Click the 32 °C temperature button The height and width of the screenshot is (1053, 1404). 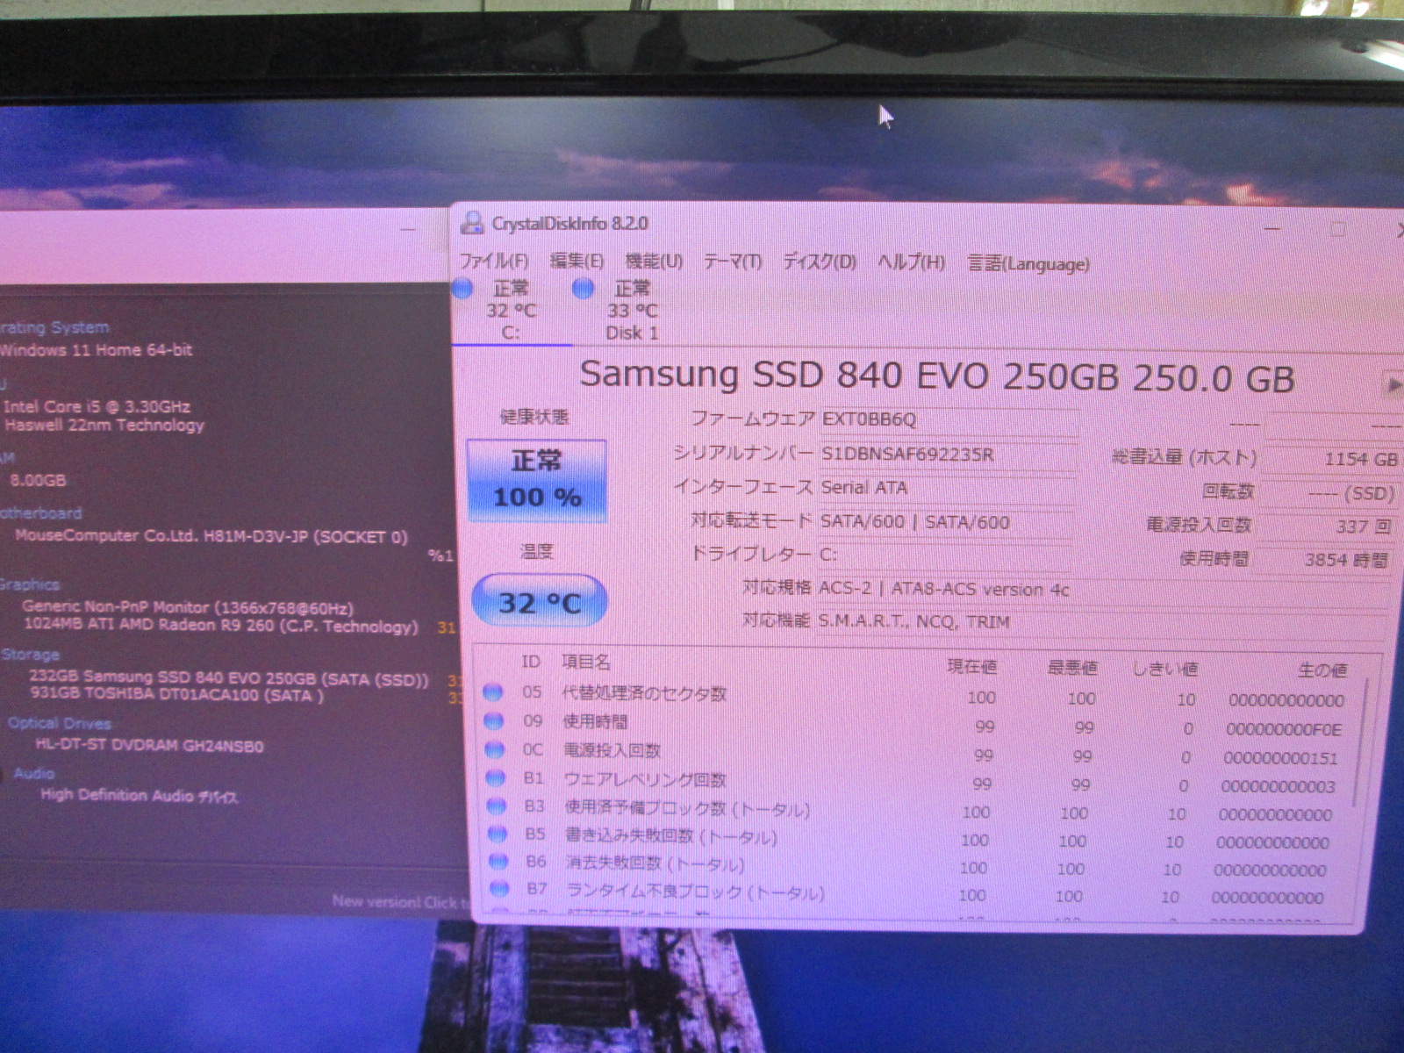(x=539, y=602)
